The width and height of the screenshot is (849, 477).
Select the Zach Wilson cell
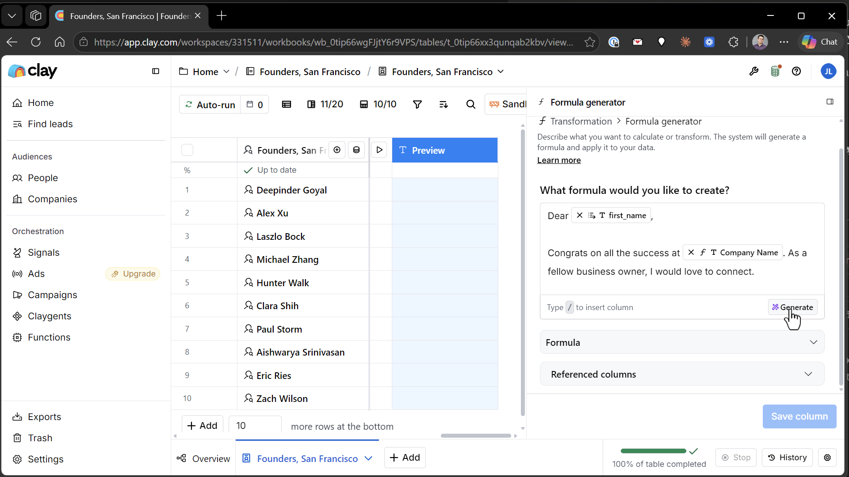[303, 398]
